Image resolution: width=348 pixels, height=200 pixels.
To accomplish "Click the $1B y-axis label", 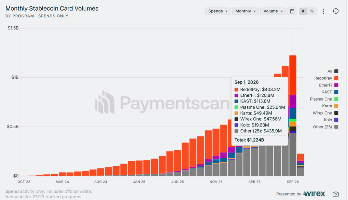I will (15, 77).
